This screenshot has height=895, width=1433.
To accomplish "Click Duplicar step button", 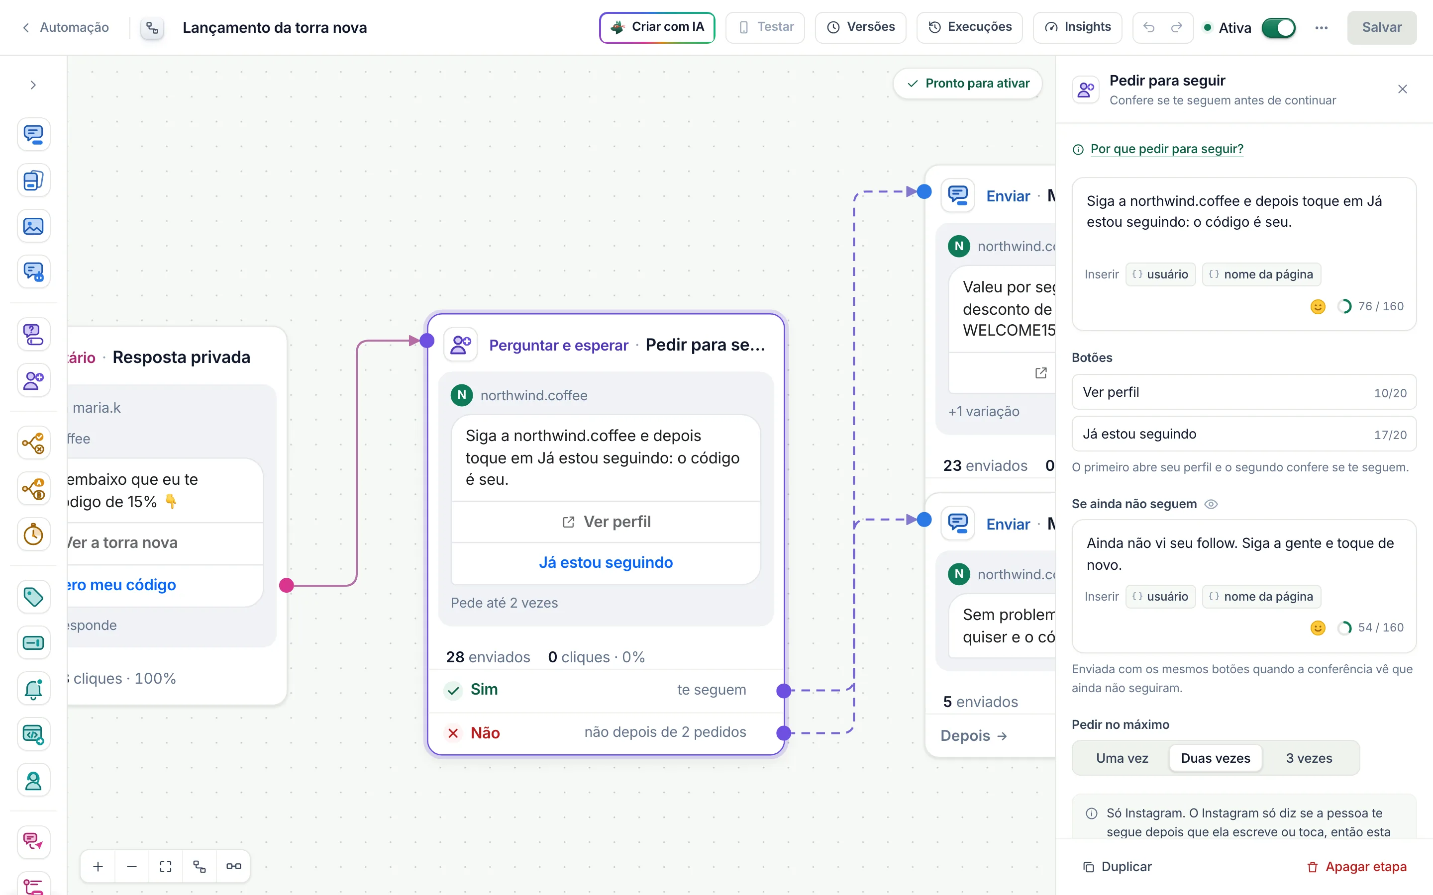I will coord(1117,867).
